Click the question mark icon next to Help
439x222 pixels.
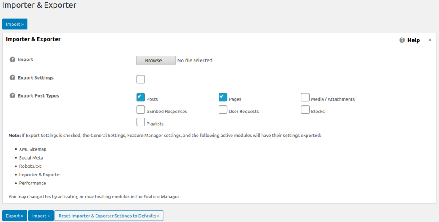(402, 40)
